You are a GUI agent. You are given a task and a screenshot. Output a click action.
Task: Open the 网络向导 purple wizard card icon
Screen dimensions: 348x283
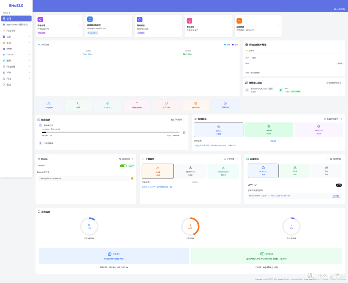pyautogui.click(x=40, y=20)
